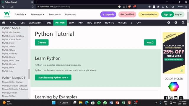Switch to the HTML tab in the navbar
The height and width of the screenshot is (106, 189).
pos(13,23)
